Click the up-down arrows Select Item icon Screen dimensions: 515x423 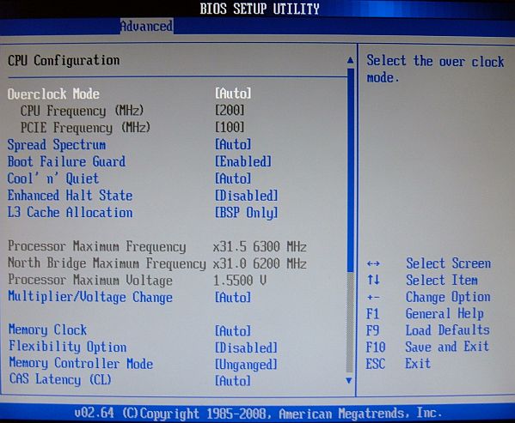[x=373, y=280]
